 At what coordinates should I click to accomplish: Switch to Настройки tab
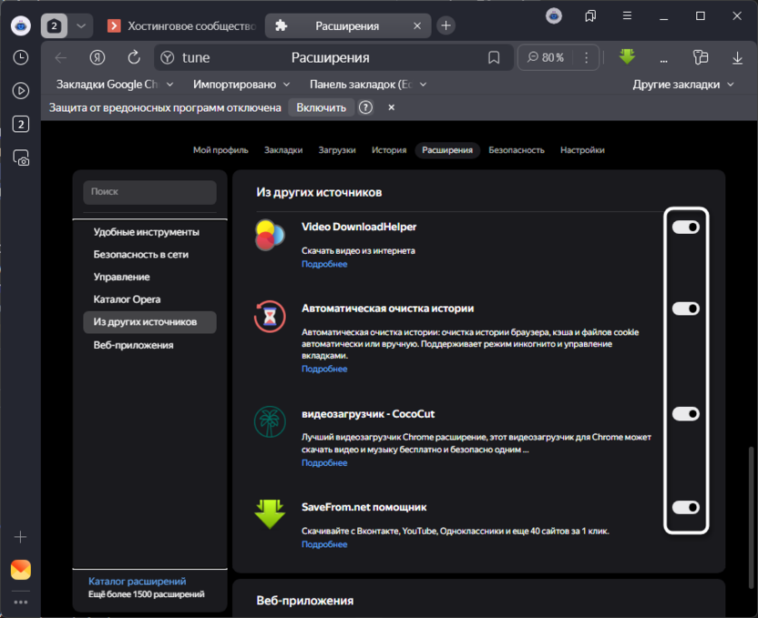click(582, 150)
